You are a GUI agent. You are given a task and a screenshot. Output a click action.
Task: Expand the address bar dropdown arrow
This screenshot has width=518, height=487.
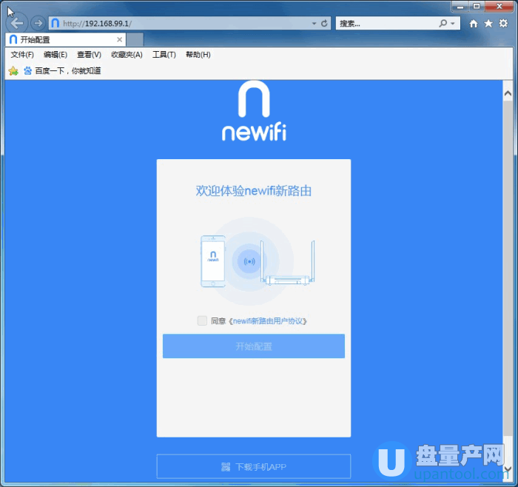tap(315, 24)
